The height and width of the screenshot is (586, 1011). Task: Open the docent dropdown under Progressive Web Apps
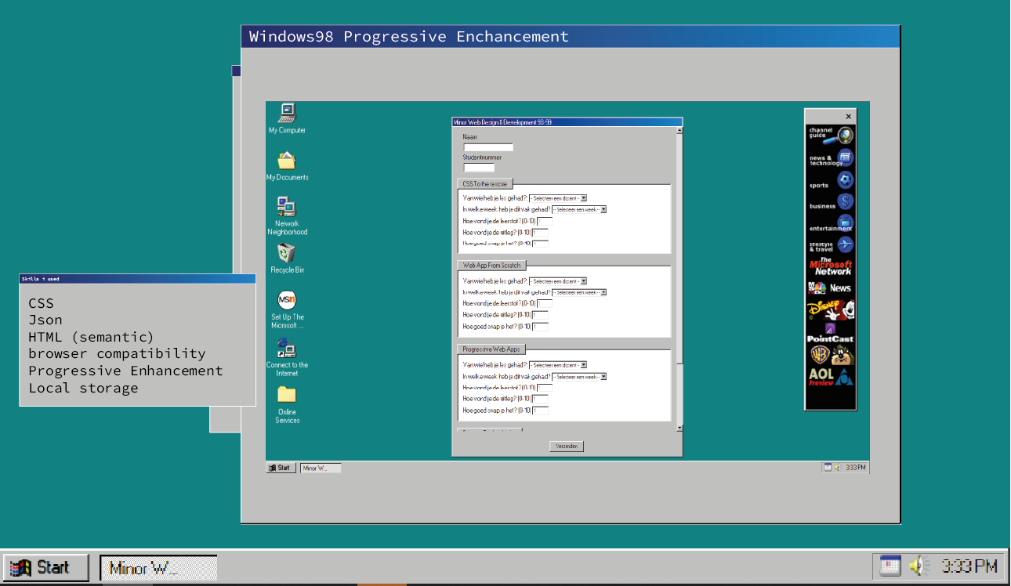559,364
